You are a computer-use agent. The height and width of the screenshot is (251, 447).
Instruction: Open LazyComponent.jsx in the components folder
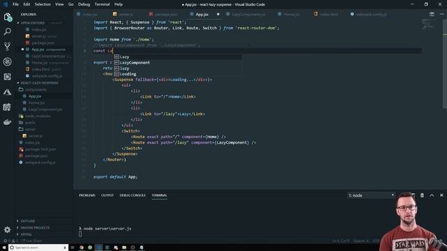click(45, 109)
